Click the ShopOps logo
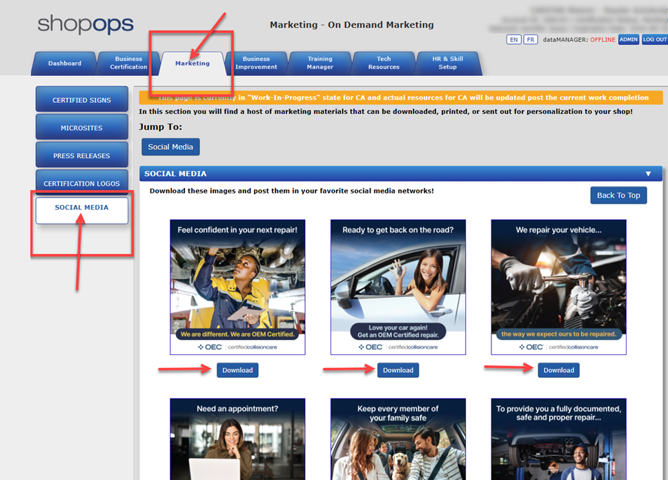 (x=86, y=24)
